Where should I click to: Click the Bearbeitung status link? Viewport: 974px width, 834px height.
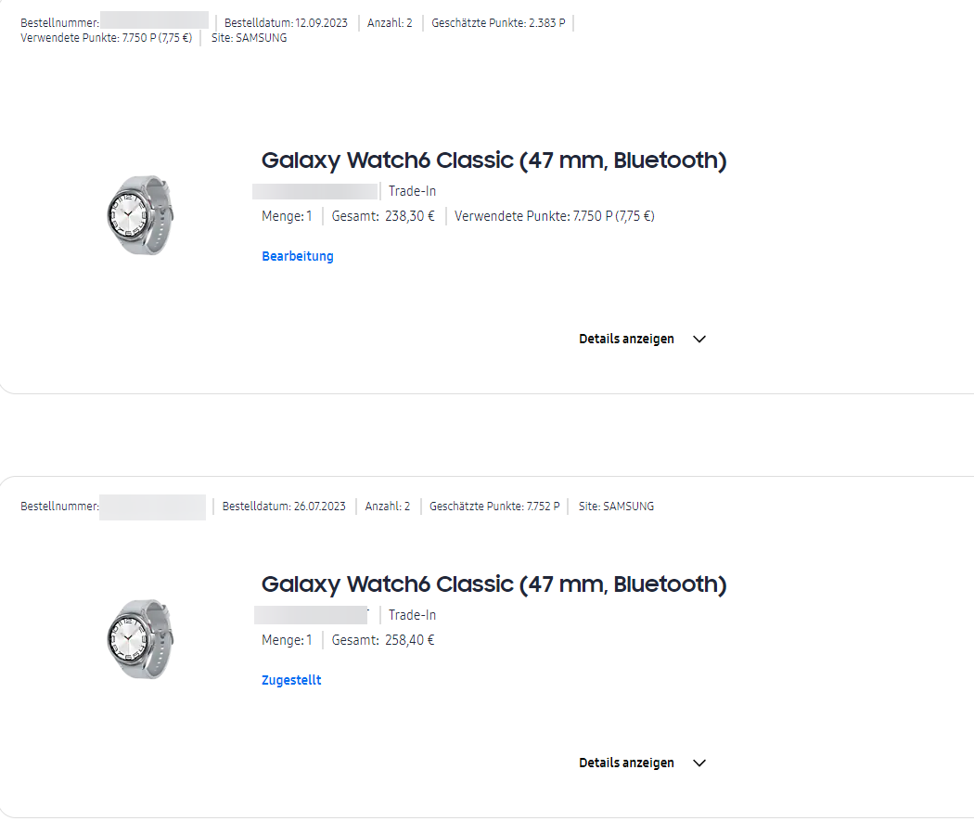click(x=297, y=256)
